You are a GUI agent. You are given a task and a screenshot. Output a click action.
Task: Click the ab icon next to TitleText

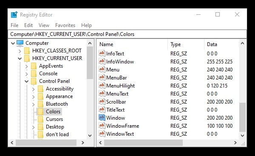tap(102, 109)
